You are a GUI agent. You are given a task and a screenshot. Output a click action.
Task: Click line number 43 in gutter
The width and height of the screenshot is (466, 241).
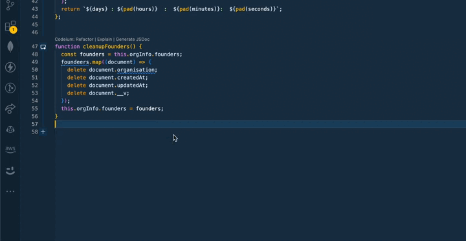point(34,9)
